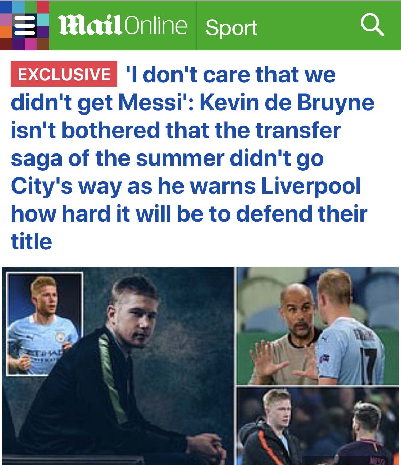
Task: Click 'Kevin de Bruyne' in the headline
Action: [287, 103]
